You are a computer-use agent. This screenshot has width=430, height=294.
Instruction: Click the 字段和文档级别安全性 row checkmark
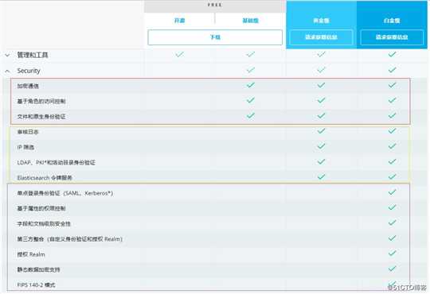click(392, 222)
